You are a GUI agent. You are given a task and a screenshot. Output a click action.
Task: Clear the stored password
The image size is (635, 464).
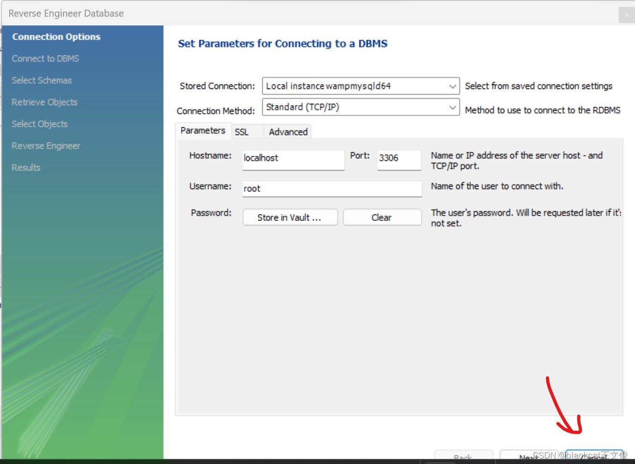[x=382, y=217]
